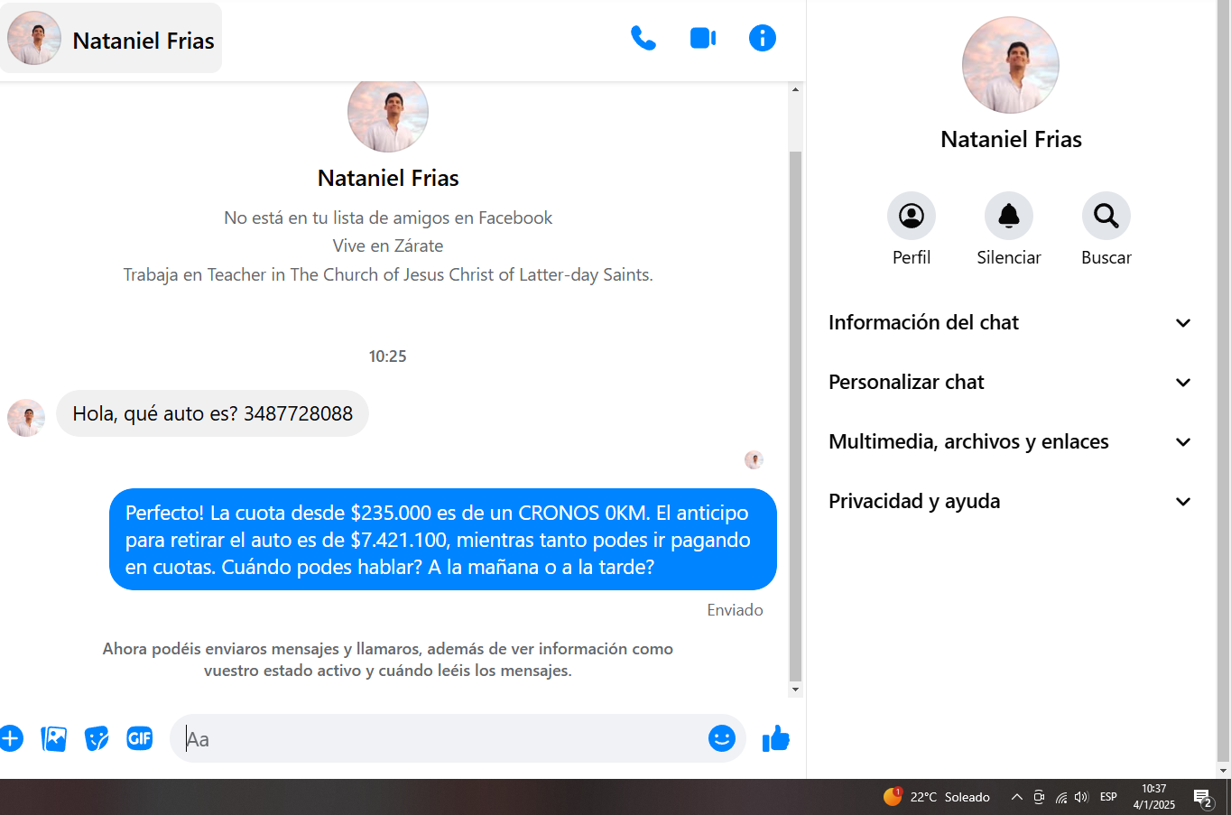The image size is (1231, 815).
Task: Start a video call from chat header
Action: [x=702, y=38]
